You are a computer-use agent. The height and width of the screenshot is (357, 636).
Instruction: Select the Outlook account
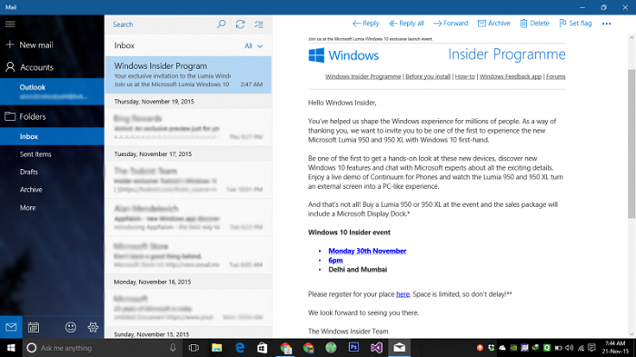(x=52, y=91)
